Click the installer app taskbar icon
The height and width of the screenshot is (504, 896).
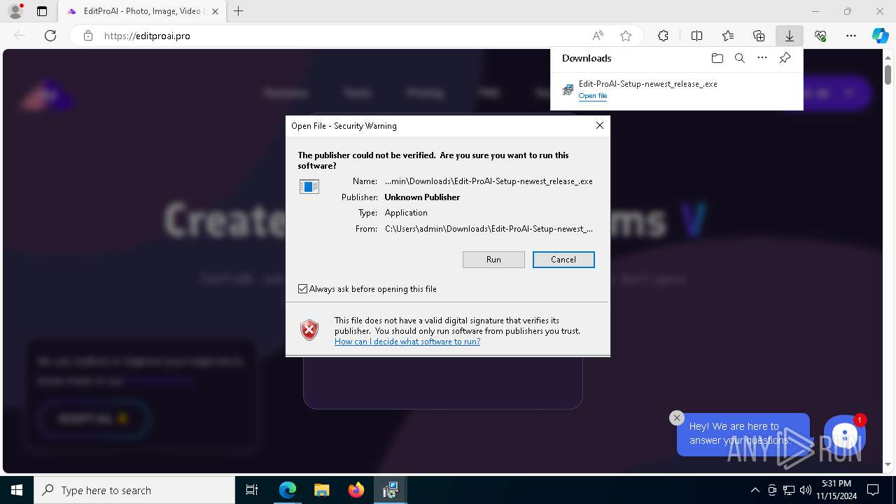(x=391, y=490)
